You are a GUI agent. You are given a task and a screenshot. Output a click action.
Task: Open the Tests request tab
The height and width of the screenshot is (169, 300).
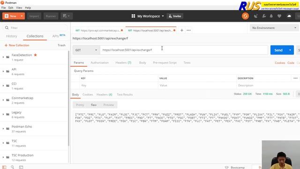tap(187, 62)
